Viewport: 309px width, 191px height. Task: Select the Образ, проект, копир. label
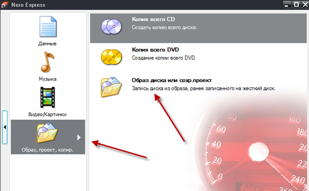pyautogui.click(x=47, y=150)
